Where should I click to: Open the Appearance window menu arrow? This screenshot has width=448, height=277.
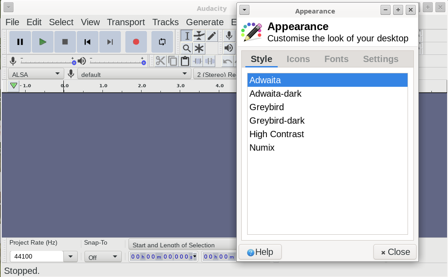[x=244, y=10]
